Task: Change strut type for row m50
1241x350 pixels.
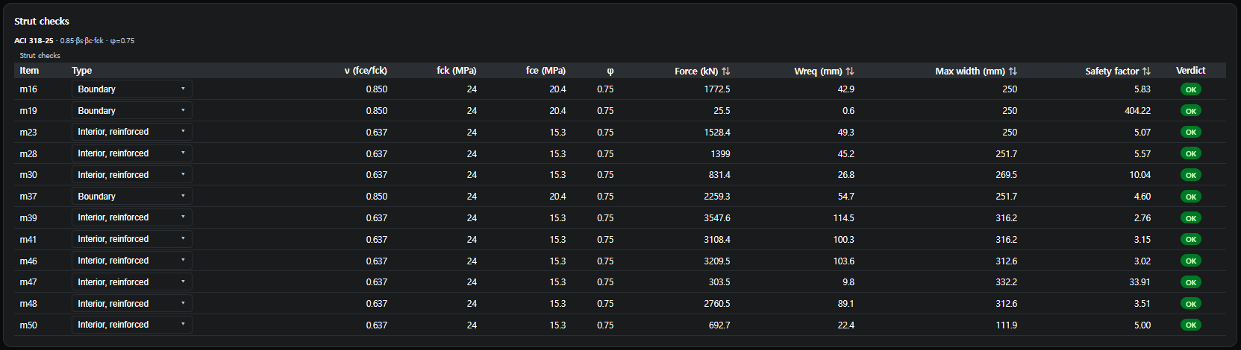Action: (132, 325)
